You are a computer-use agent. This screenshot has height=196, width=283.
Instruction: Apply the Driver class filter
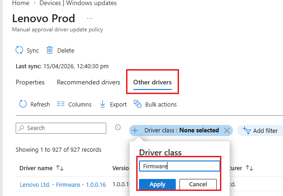tap(157, 184)
